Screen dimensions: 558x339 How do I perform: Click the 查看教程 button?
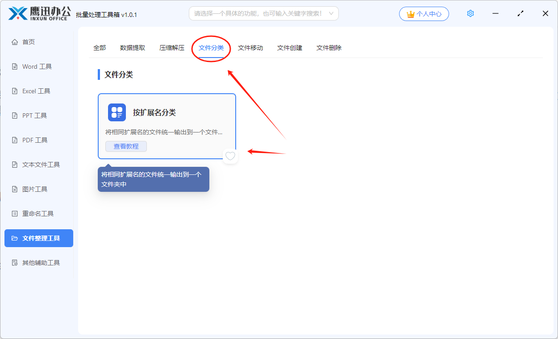click(126, 146)
